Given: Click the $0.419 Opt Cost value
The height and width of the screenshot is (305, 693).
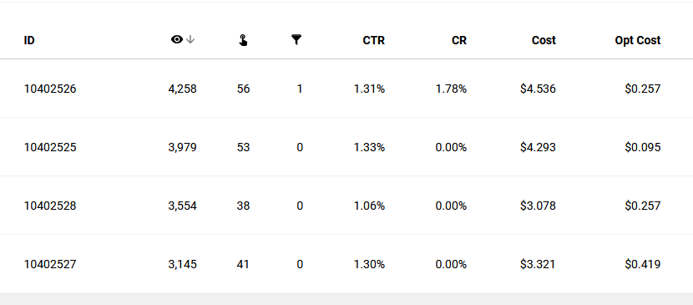Looking at the screenshot, I should 643,264.
